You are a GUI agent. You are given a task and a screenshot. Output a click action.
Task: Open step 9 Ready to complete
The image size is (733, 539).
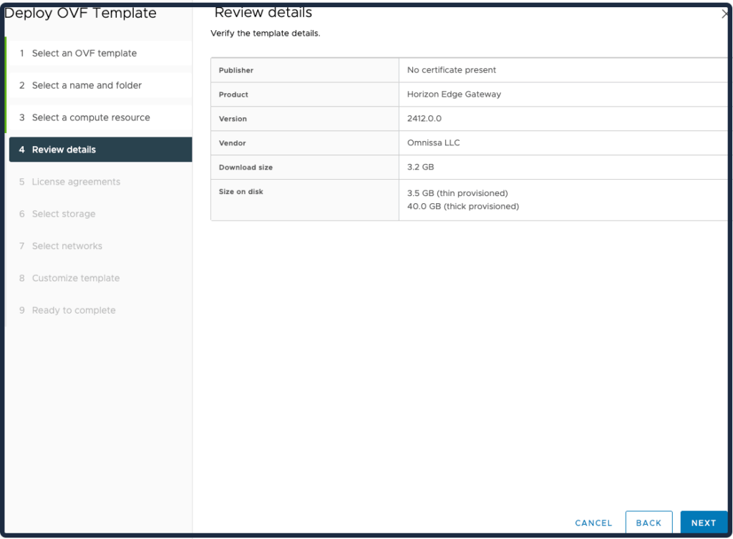(x=100, y=311)
